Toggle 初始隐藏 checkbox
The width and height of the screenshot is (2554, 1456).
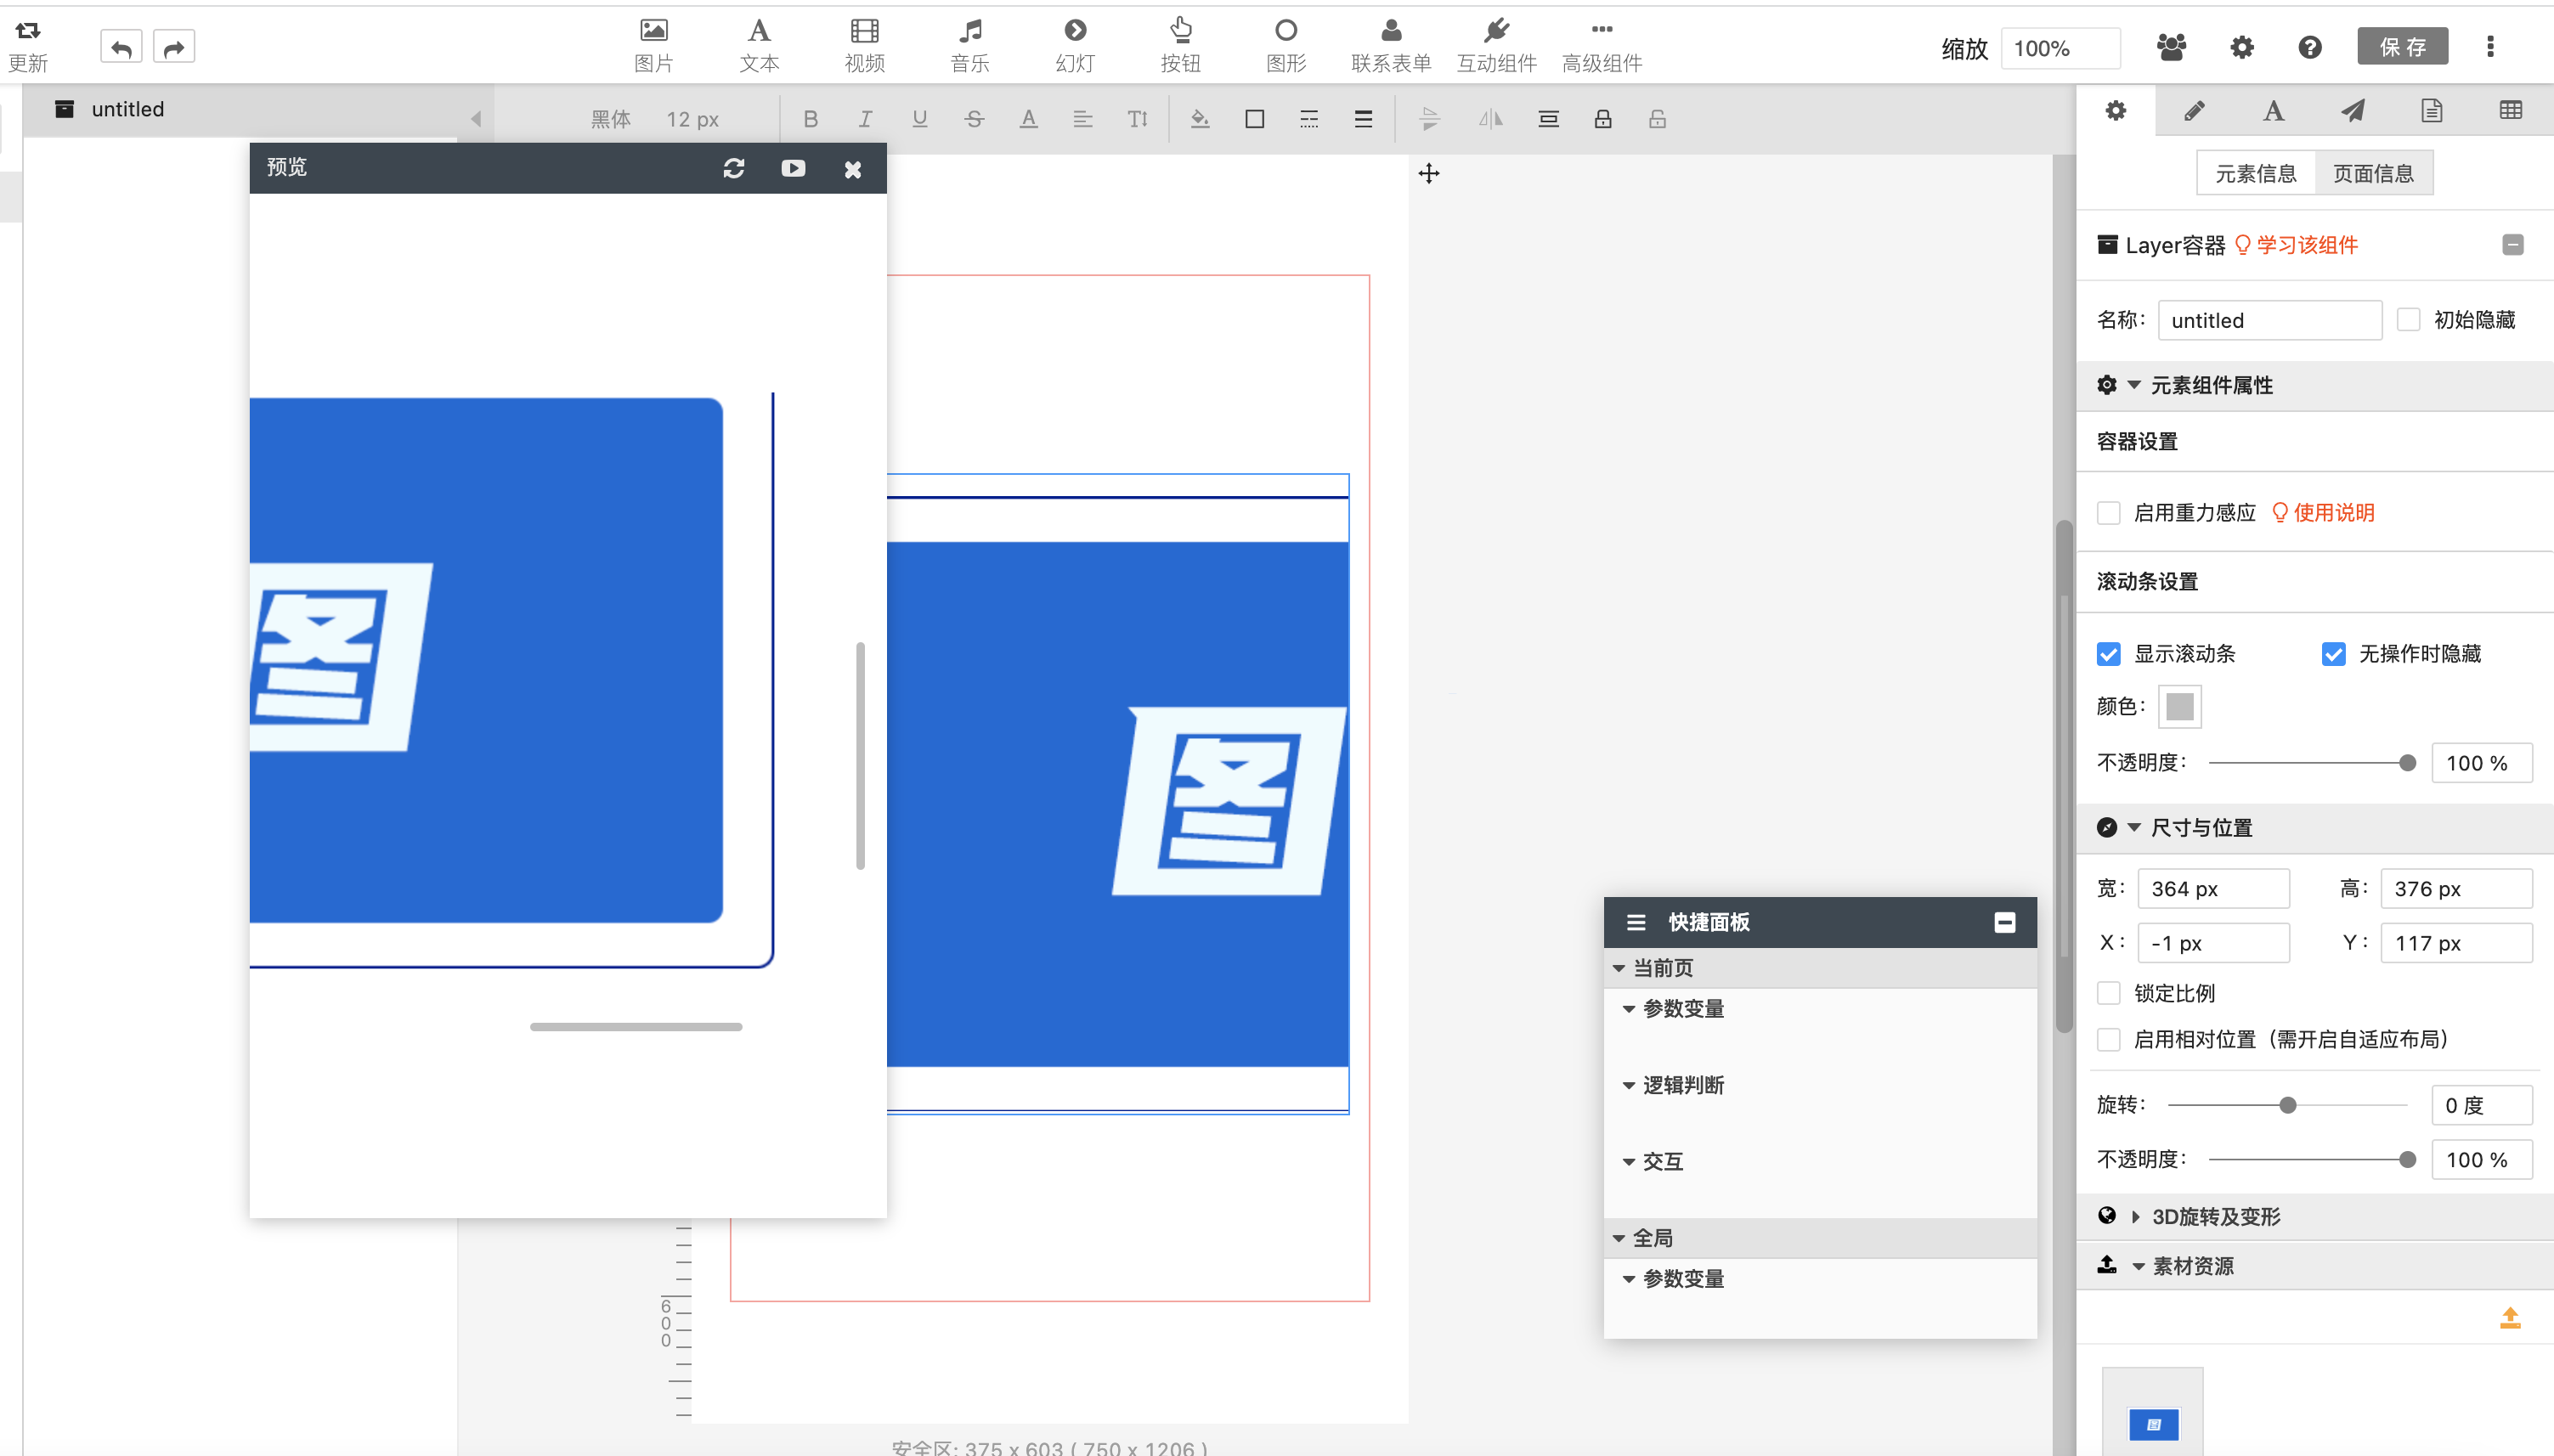point(2409,319)
